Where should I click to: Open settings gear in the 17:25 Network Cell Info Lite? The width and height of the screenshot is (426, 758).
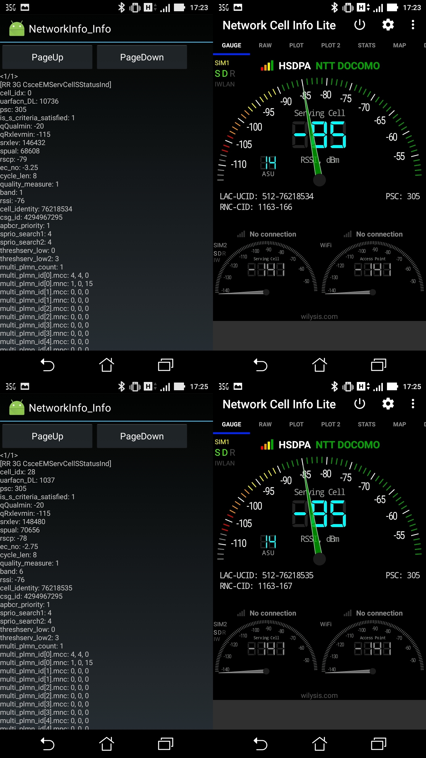point(388,404)
